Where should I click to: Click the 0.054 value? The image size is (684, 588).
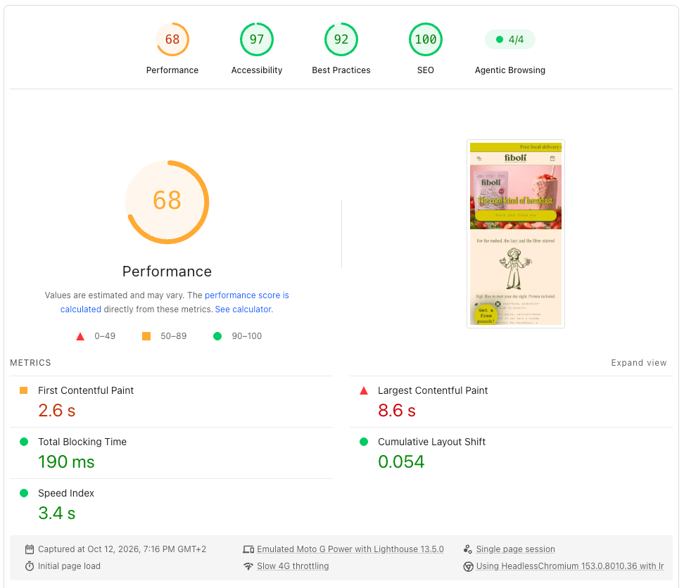[401, 462]
